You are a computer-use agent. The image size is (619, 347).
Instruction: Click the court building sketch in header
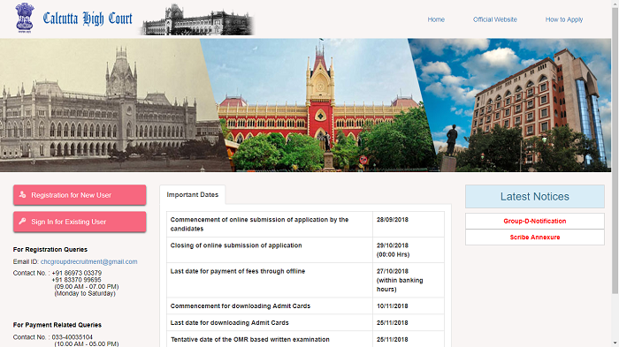click(x=197, y=19)
